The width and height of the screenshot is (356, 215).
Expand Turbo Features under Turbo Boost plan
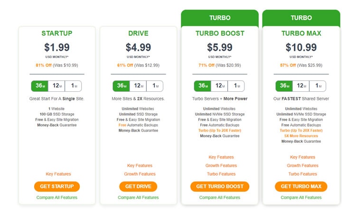tap(221, 174)
